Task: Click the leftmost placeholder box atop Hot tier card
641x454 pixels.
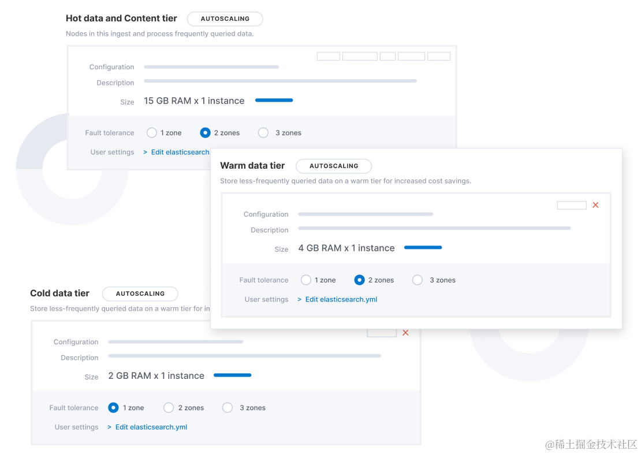Action: [328, 55]
